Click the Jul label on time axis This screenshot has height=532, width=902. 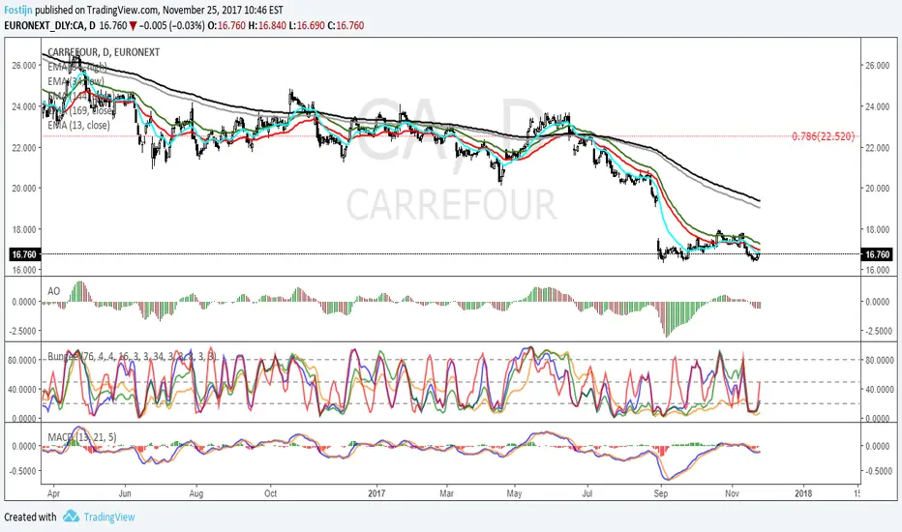[587, 493]
